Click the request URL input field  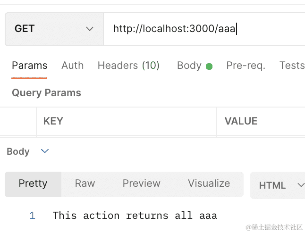click(x=203, y=29)
